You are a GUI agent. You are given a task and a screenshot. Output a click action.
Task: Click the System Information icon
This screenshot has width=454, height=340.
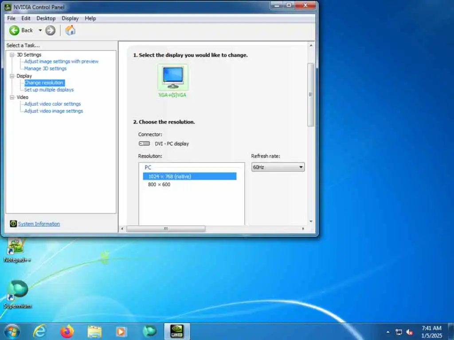point(13,224)
